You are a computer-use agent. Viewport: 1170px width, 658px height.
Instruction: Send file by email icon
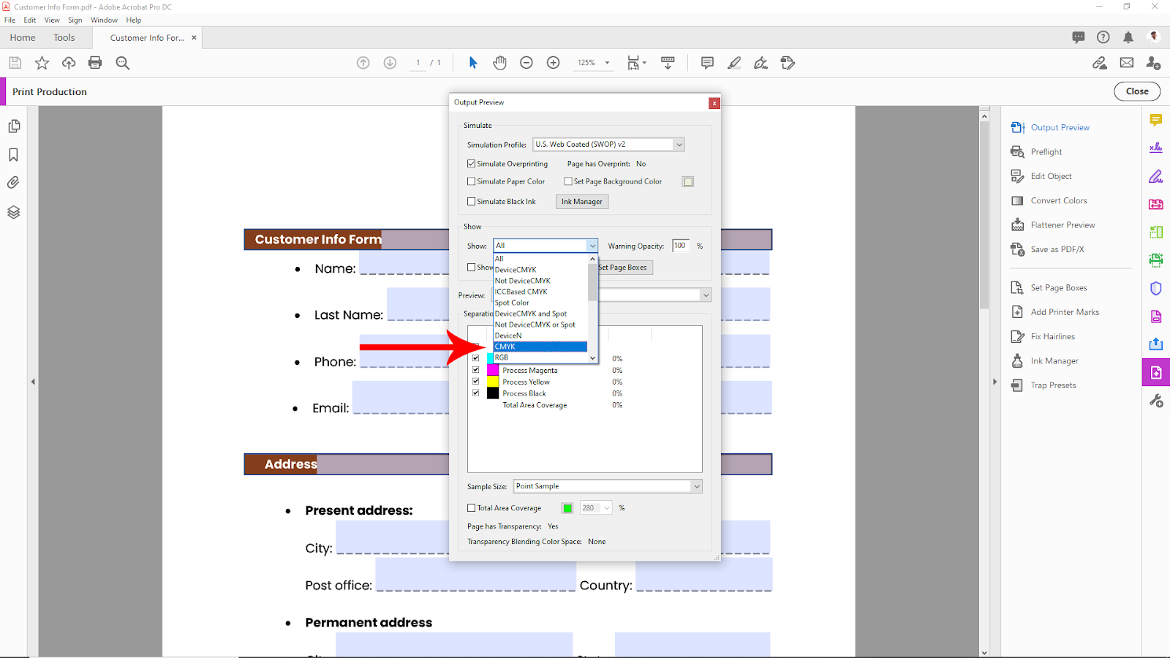click(x=1127, y=63)
